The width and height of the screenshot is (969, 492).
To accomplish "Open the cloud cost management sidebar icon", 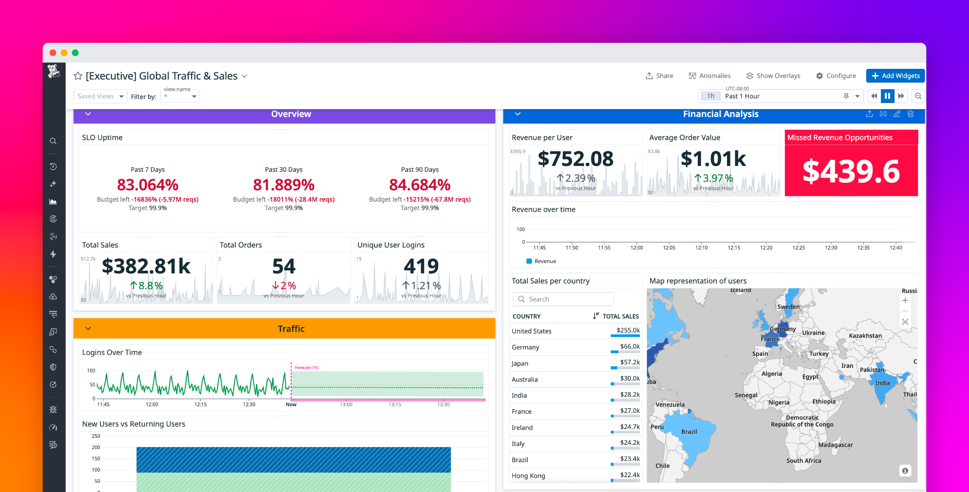I will [53, 297].
